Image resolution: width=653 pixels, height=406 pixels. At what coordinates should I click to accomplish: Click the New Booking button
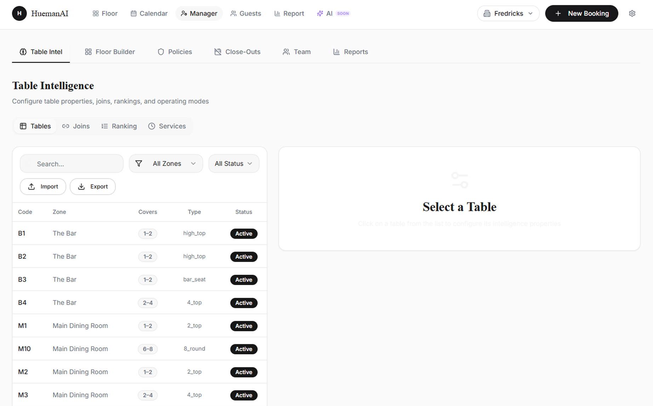click(x=581, y=13)
